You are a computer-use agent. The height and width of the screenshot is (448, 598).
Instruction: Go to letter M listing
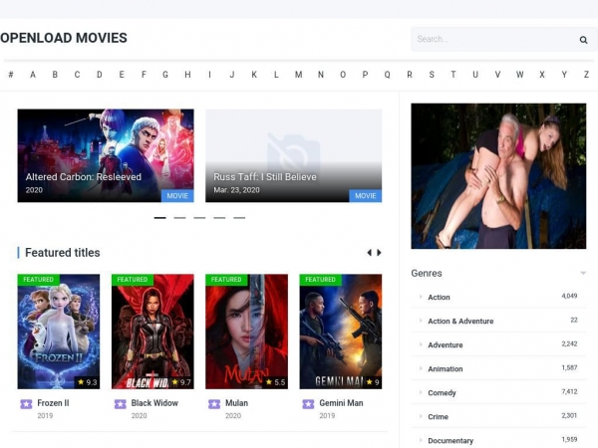[x=298, y=75]
